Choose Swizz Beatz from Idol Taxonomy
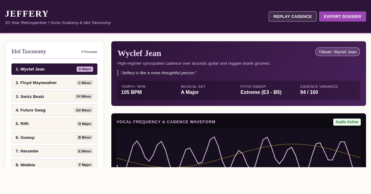 [x=54, y=96]
